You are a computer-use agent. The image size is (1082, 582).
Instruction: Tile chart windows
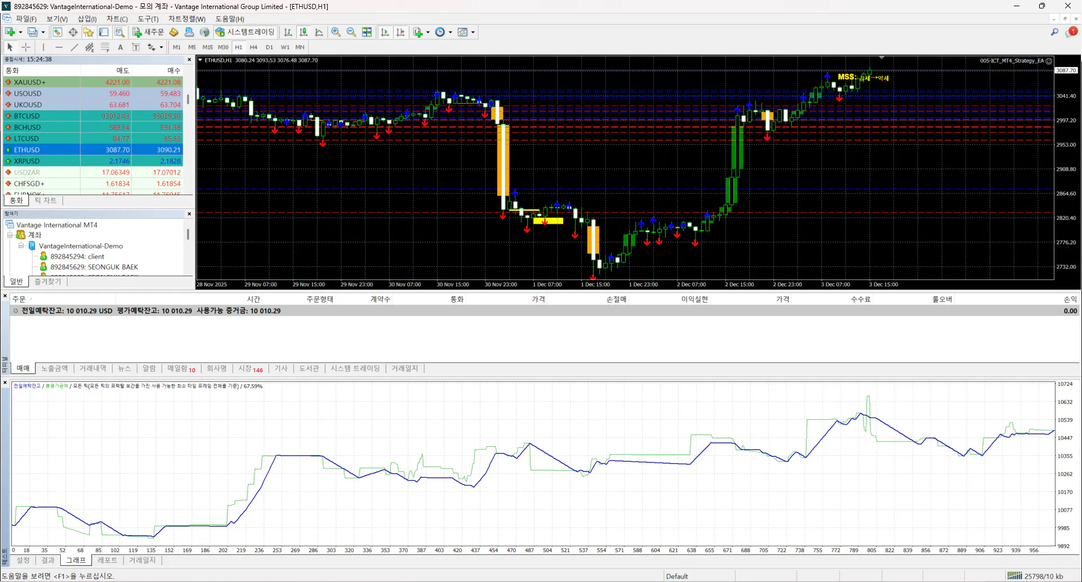(367, 32)
